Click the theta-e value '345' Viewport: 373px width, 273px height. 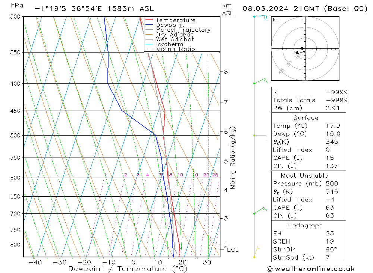[x=332, y=142]
